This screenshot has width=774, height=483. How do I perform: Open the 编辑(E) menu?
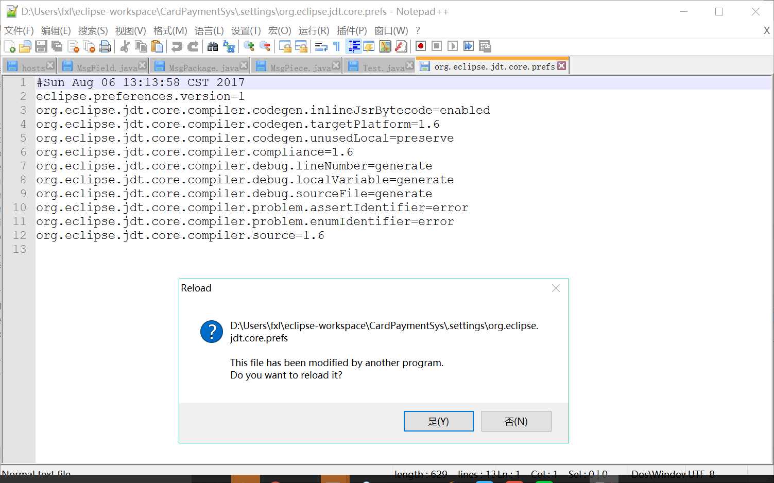click(56, 31)
